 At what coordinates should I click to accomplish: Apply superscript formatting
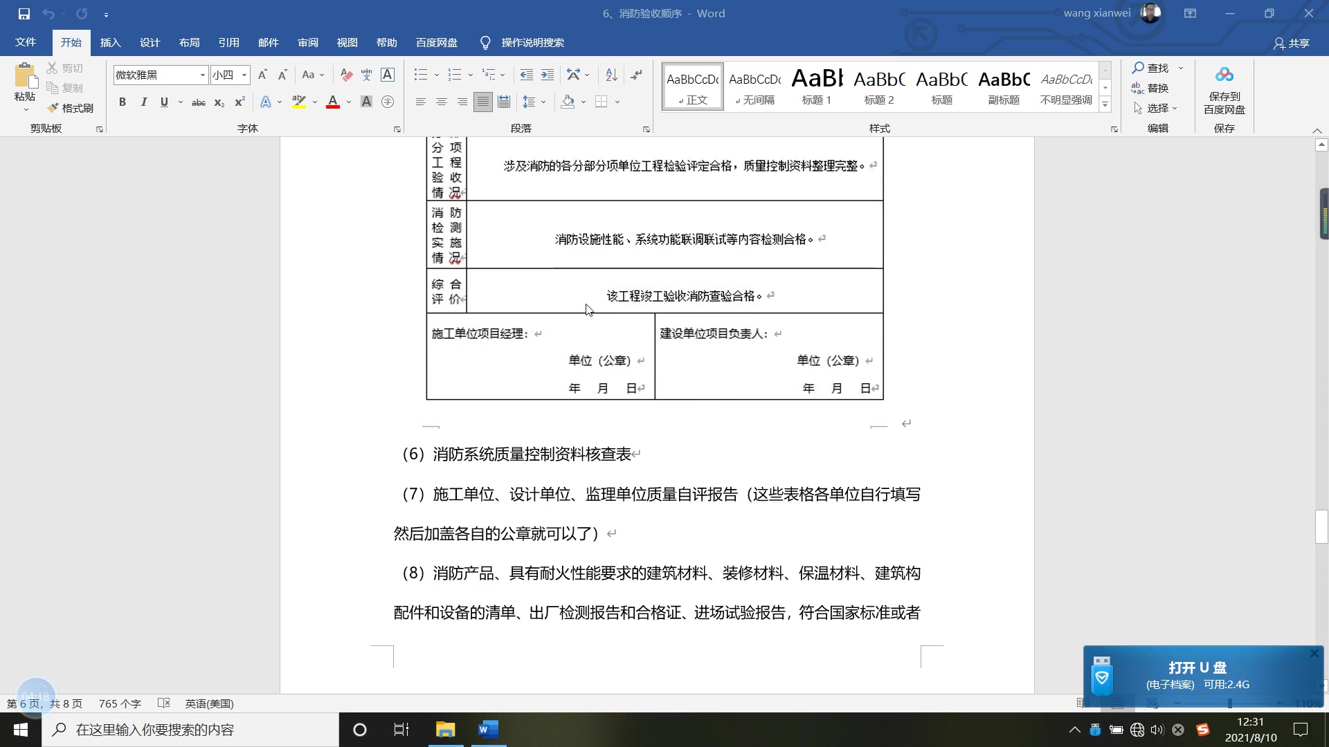(239, 102)
